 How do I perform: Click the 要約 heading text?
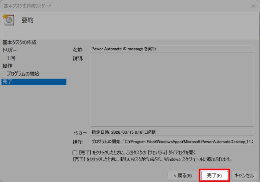28,20
